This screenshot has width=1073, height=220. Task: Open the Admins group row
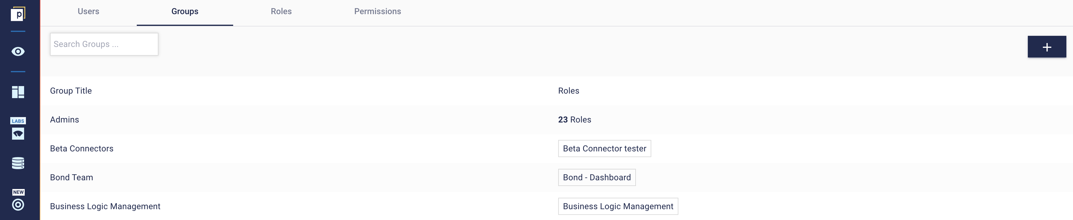556,120
